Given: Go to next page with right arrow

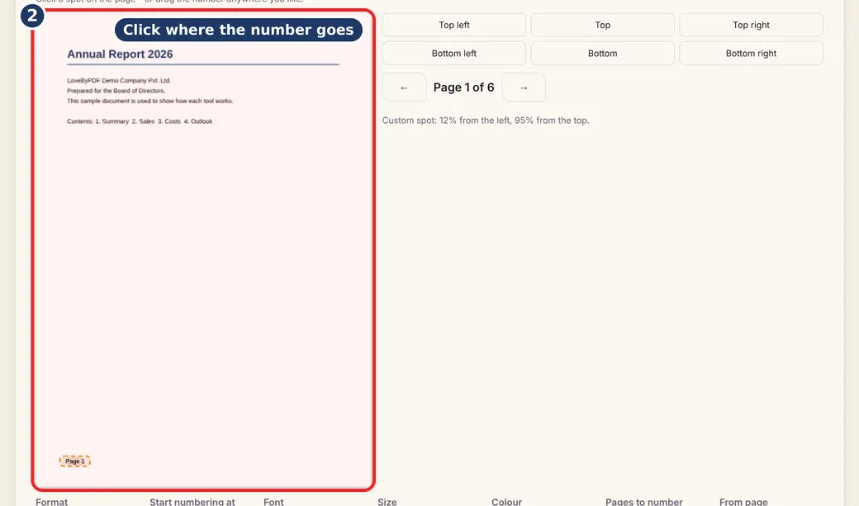Looking at the screenshot, I should 524,87.
